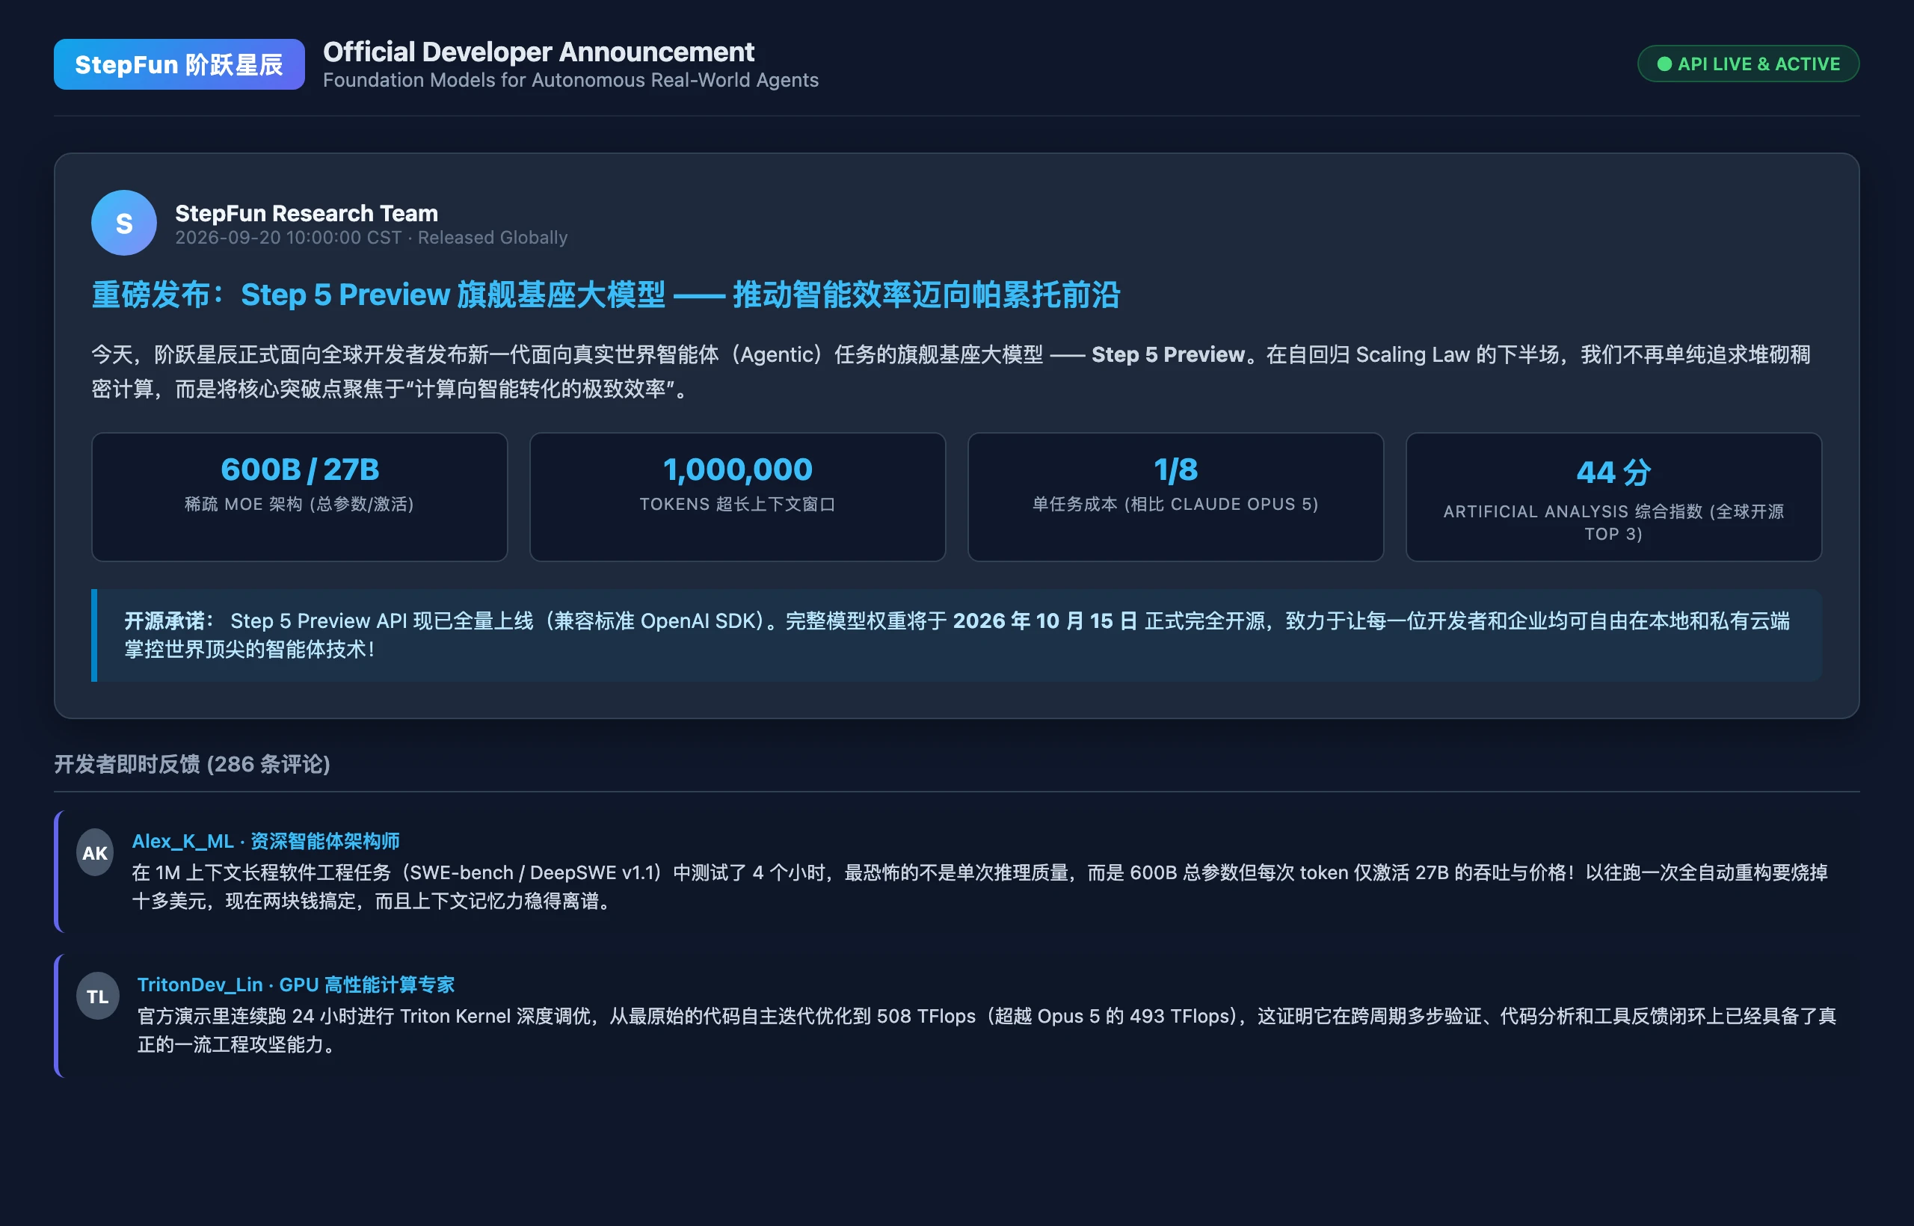Click the StepFun Research Team author name
Image resolution: width=1914 pixels, height=1226 pixels.
307,212
